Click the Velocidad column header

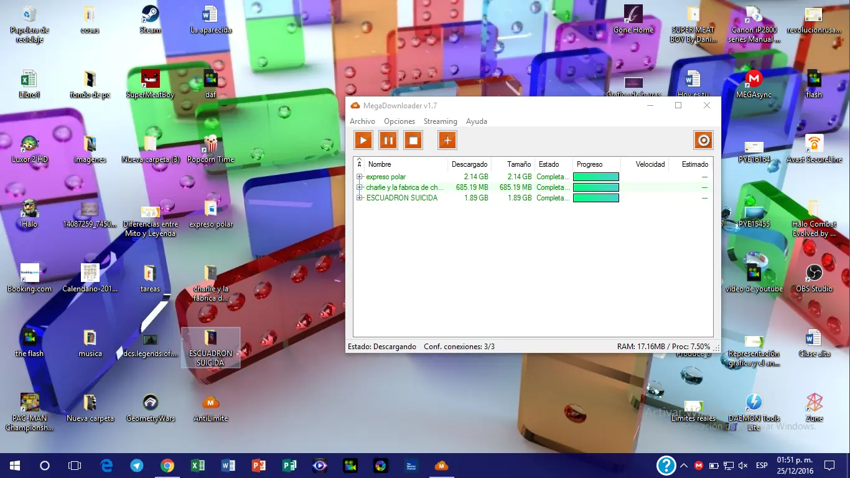coord(645,164)
